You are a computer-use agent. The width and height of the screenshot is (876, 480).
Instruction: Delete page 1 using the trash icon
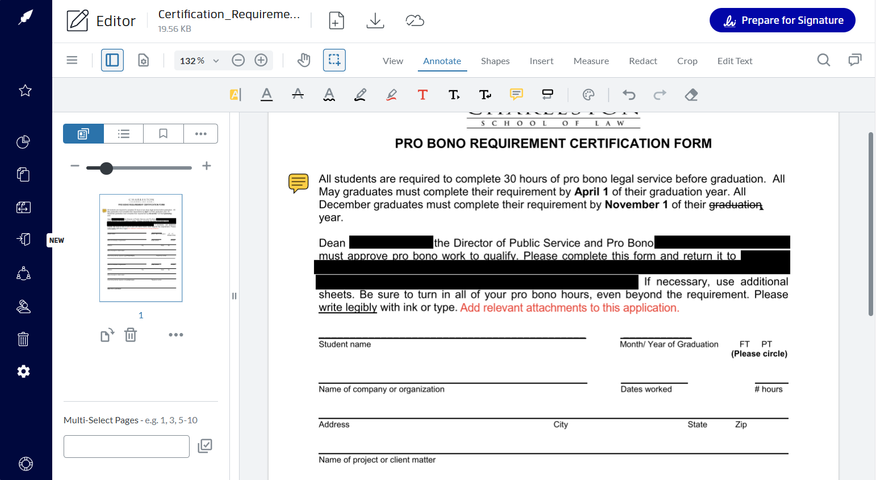click(x=130, y=335)
